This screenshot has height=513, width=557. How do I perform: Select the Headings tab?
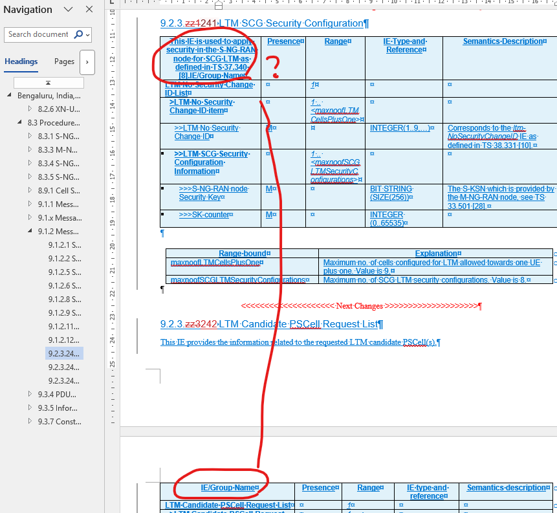21,61
